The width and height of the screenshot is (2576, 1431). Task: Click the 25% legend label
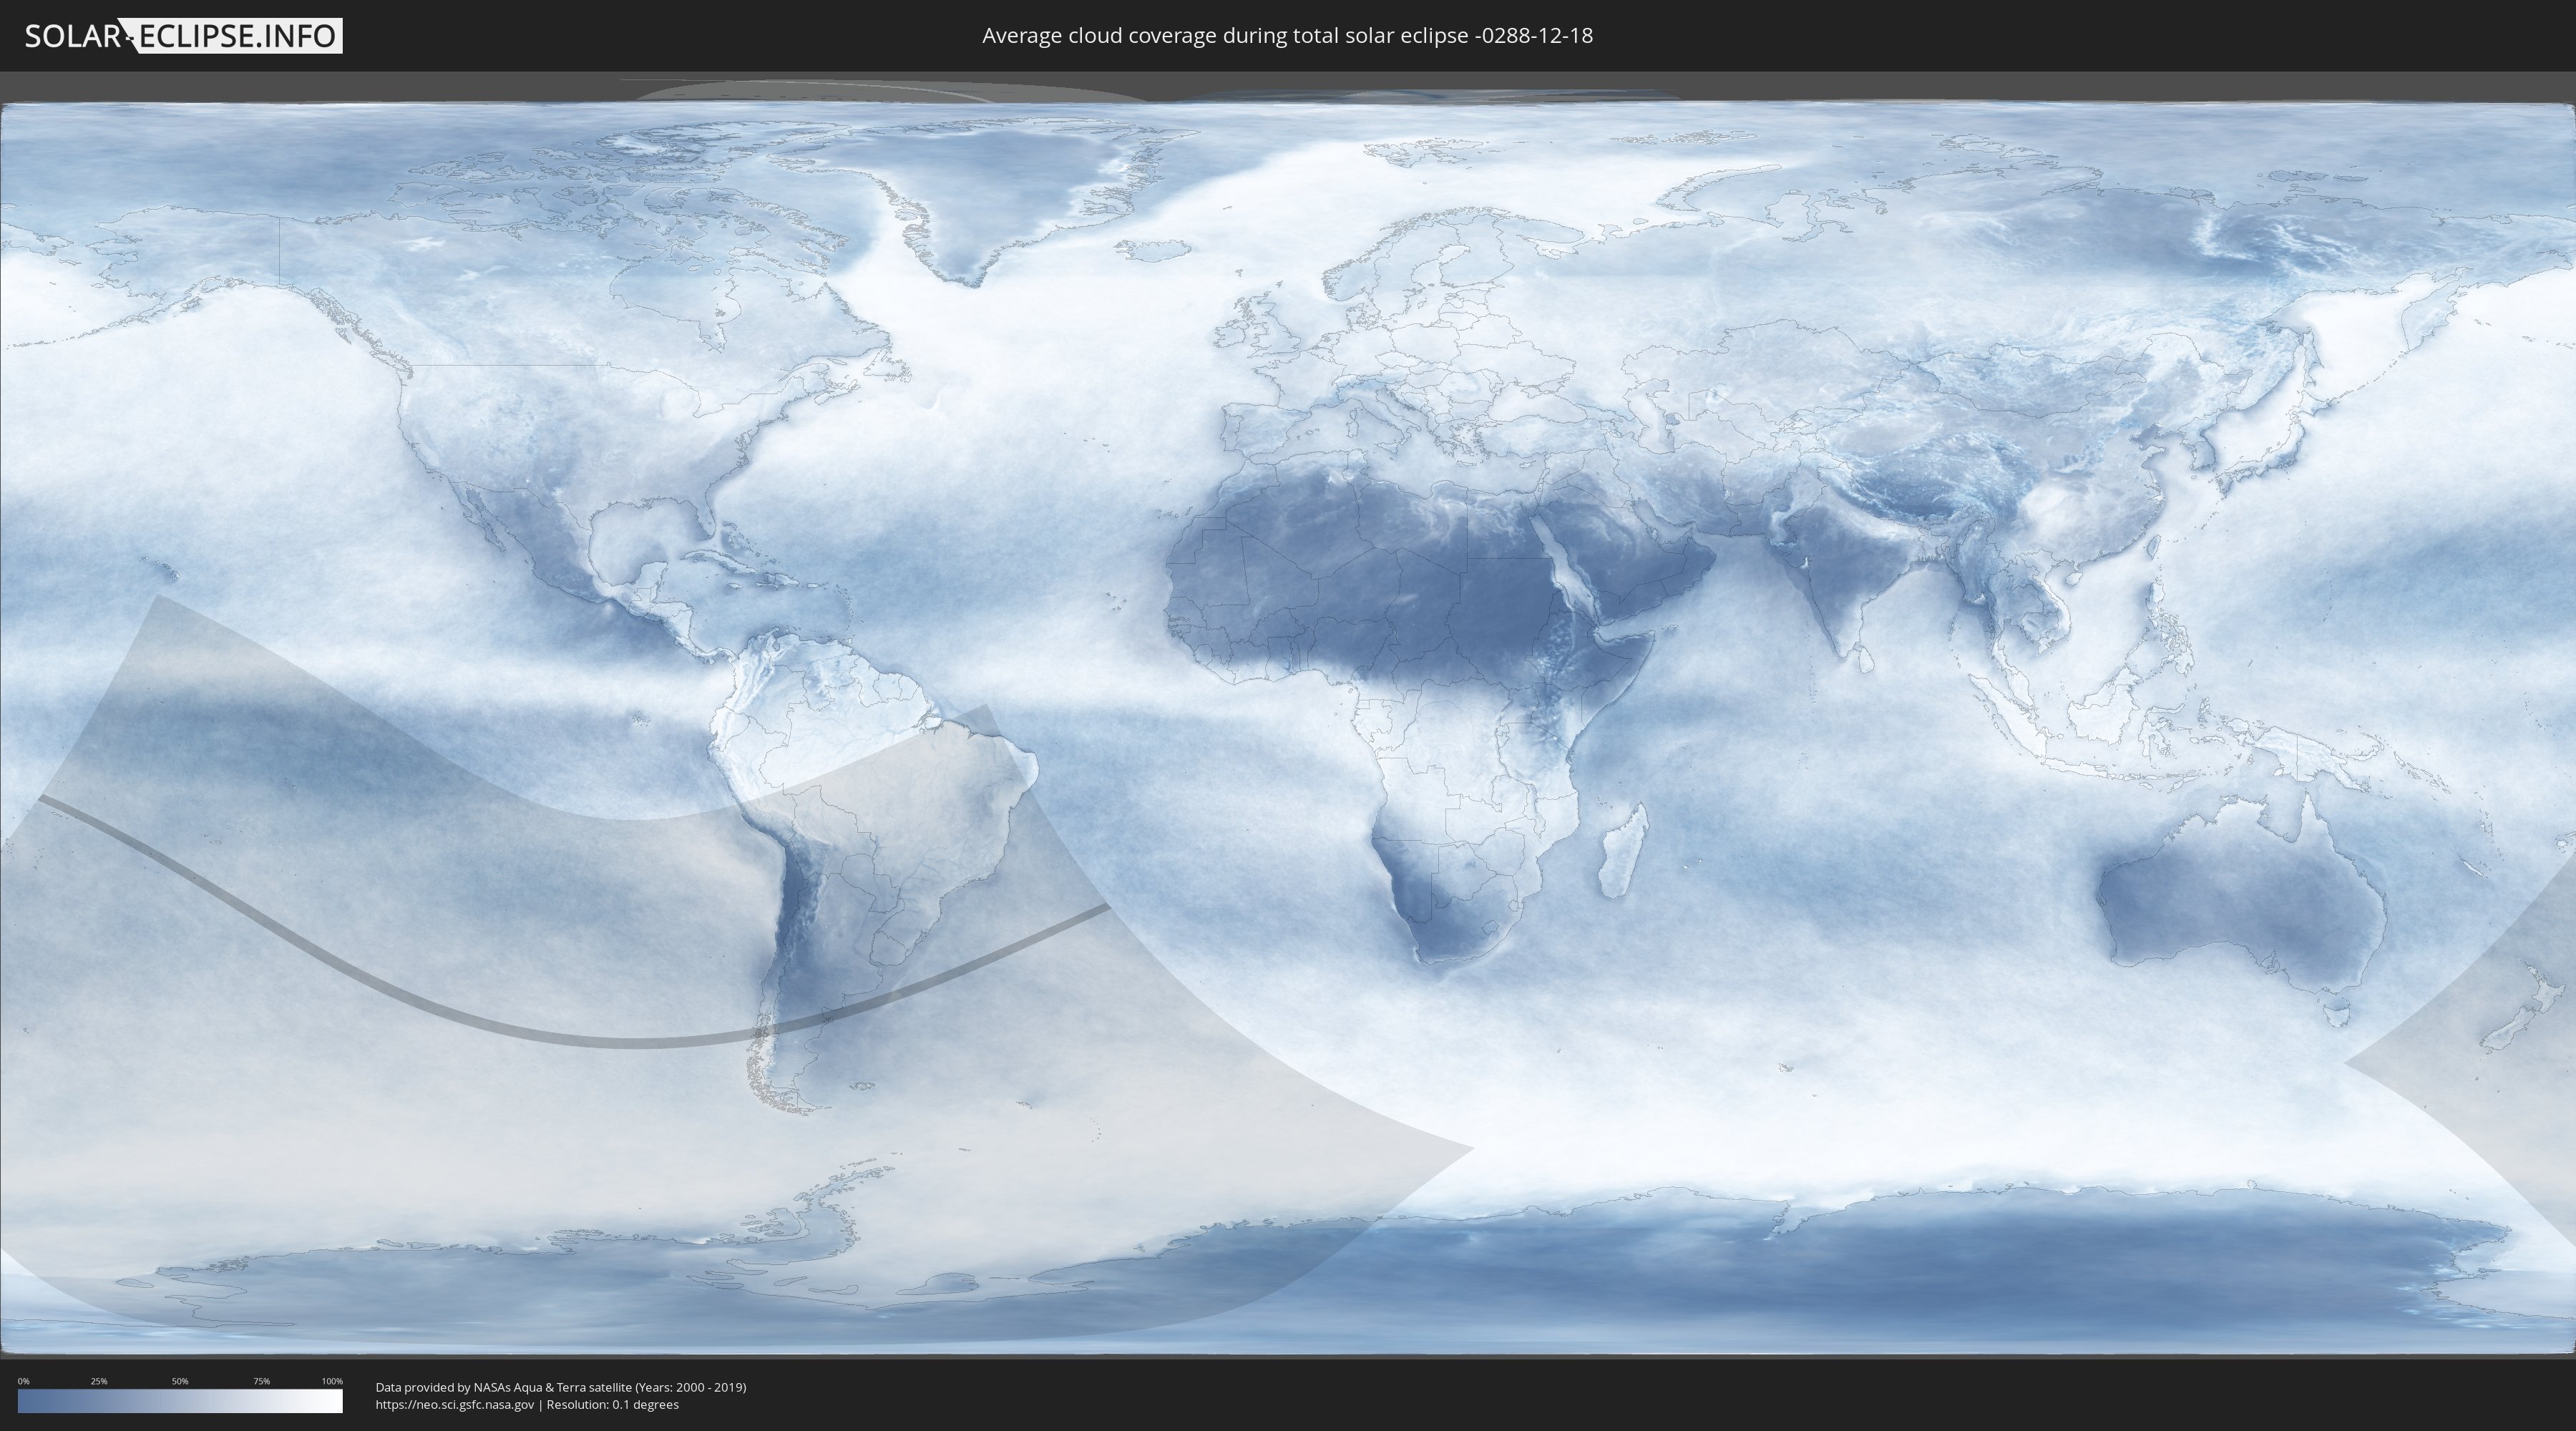pyautogui.click(x=99, y=1381)
